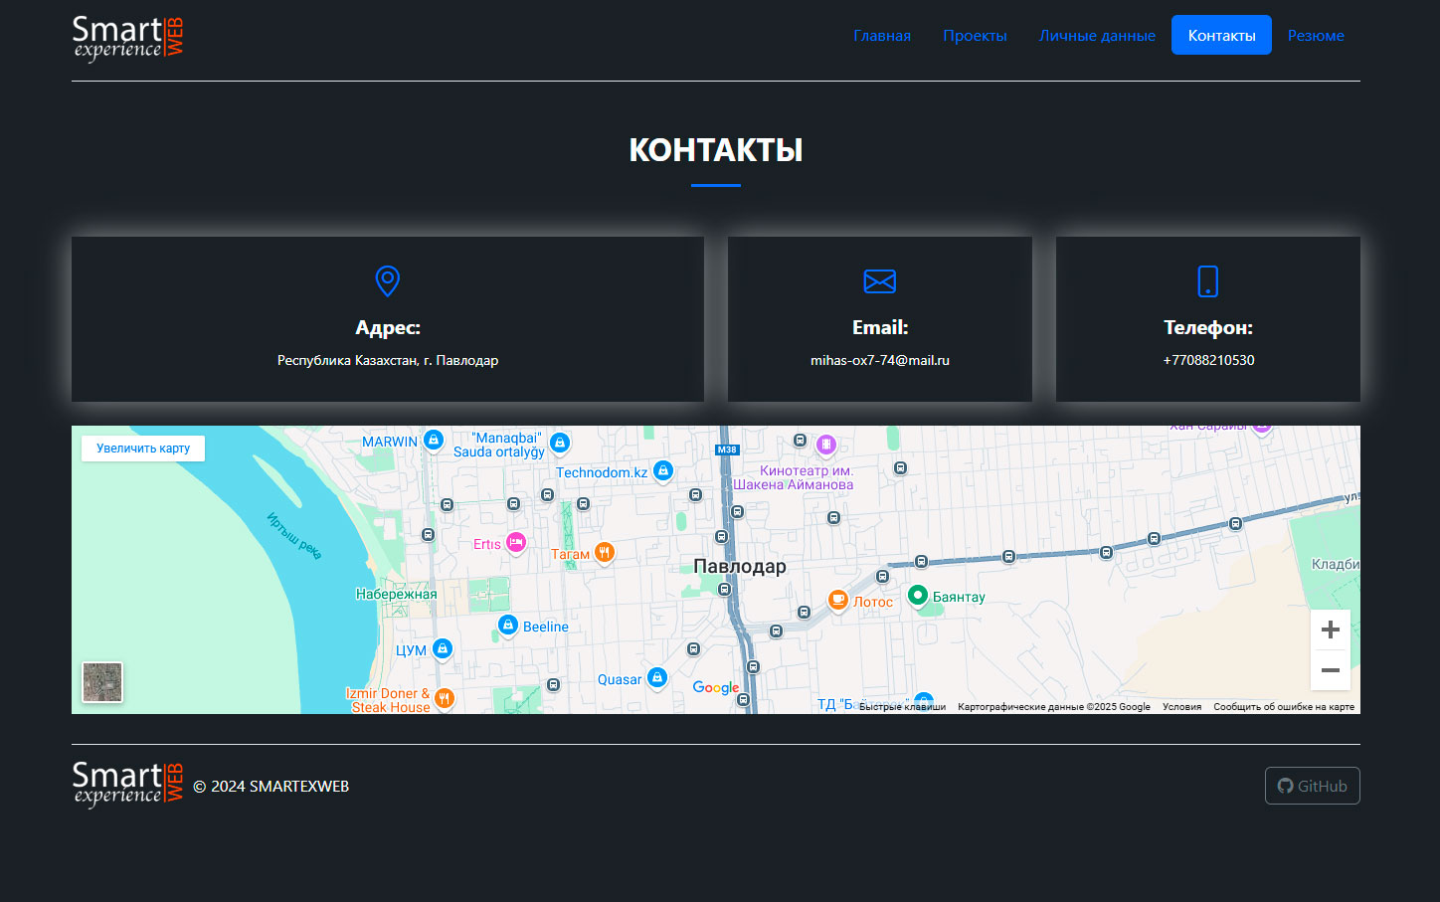Screen dimensions: 1440x902
Task: Click the phone icon above Телефон
Action: coord(1207,281)
